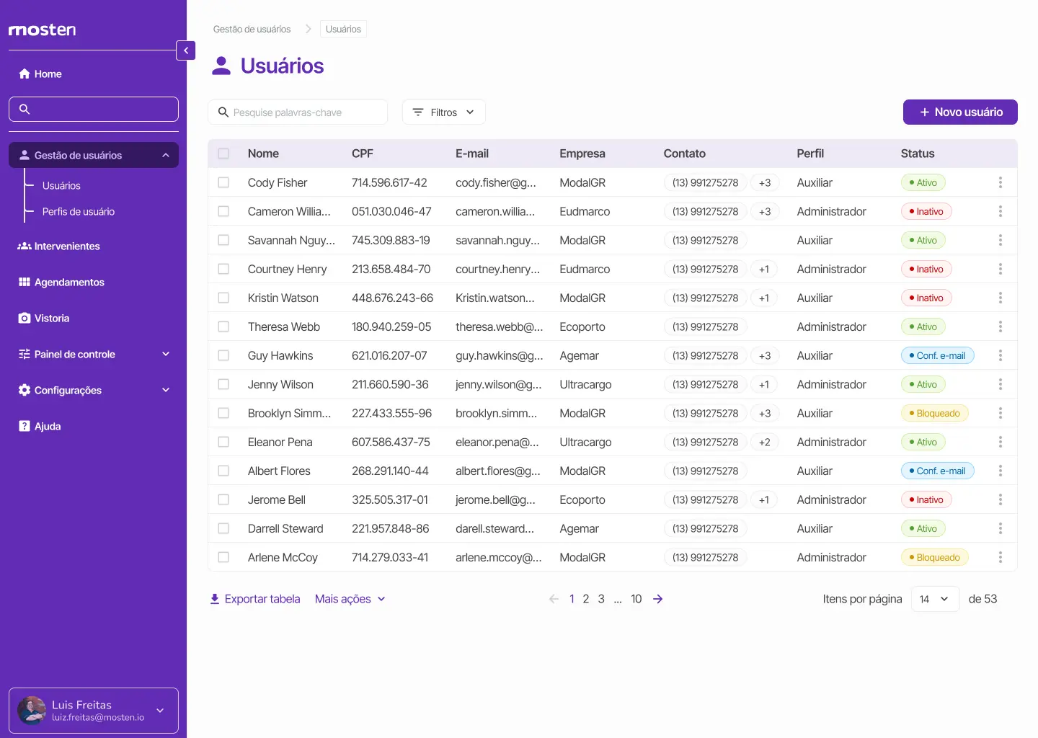Go to Vistoria camera icon item
This screenshot has width=1038, height=738.
click(25, 319)
